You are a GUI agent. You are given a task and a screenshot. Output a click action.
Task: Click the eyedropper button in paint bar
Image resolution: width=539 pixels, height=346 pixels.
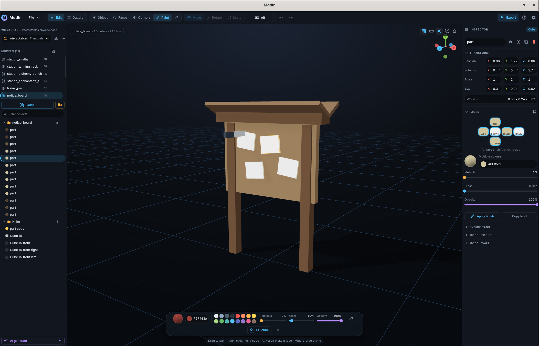click(351, 319)
